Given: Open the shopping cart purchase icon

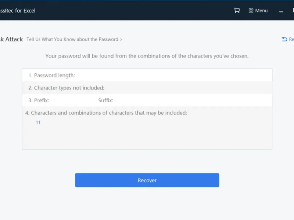Looking at the screenshot, I should pos(237,11).
